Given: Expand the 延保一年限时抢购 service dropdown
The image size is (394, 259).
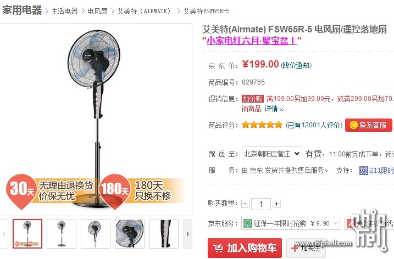Looking at the screenshot, I should click(291, 223).
